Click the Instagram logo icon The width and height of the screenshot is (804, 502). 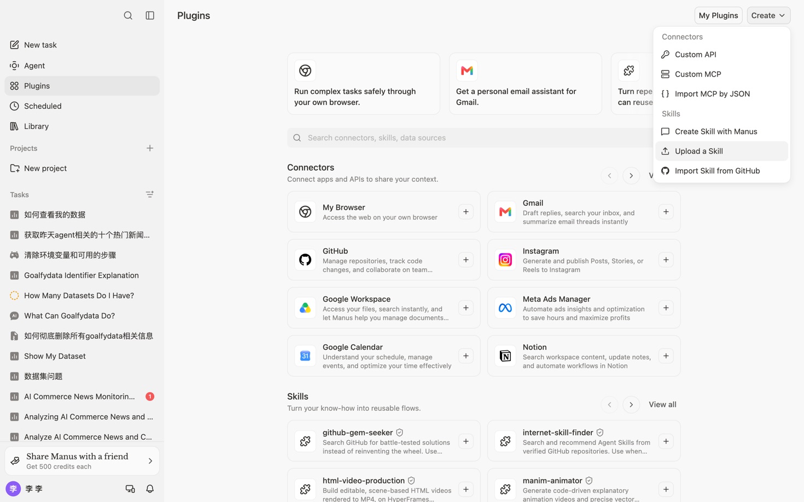pos(505,260)
